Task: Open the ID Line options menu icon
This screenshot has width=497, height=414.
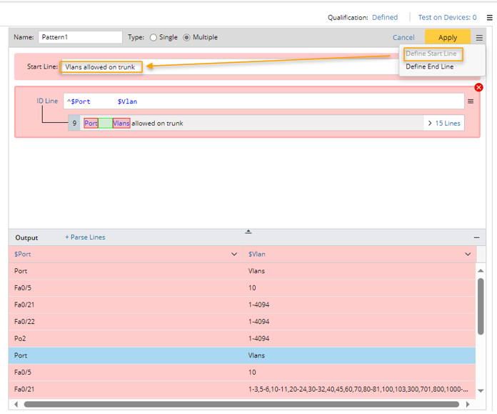Action: click(471, 102)
